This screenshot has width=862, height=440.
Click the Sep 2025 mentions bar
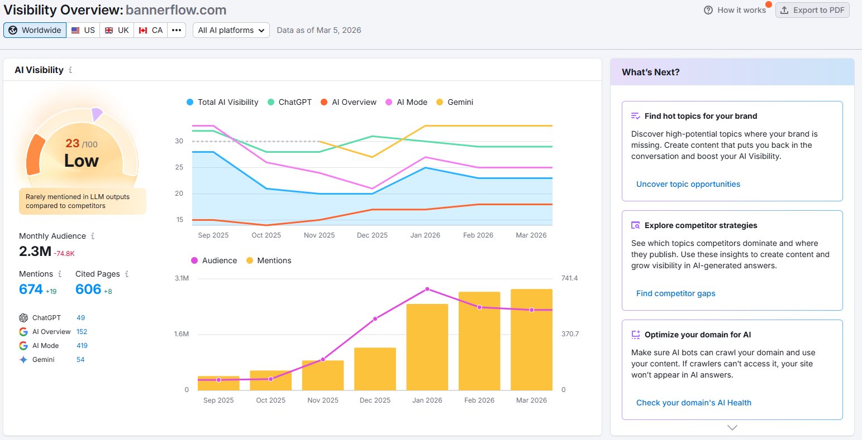[x=218, y=383]
